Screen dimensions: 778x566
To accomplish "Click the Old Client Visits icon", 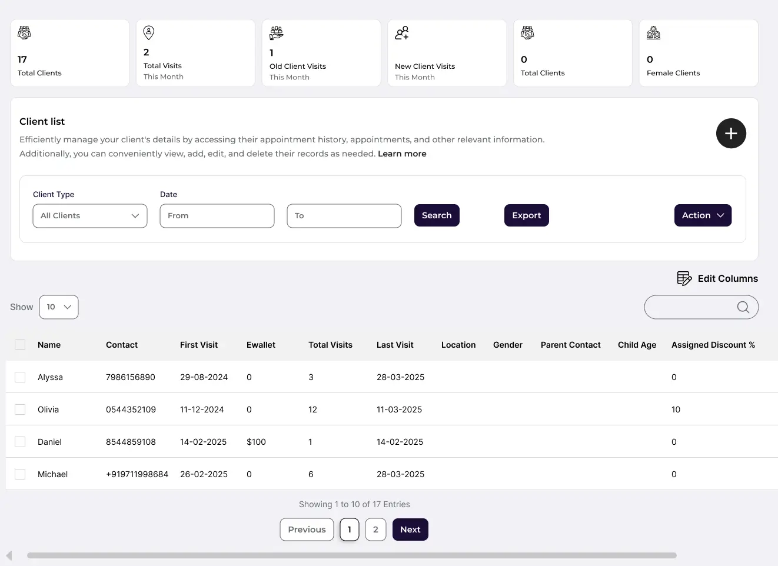I will tap(276, 33).
